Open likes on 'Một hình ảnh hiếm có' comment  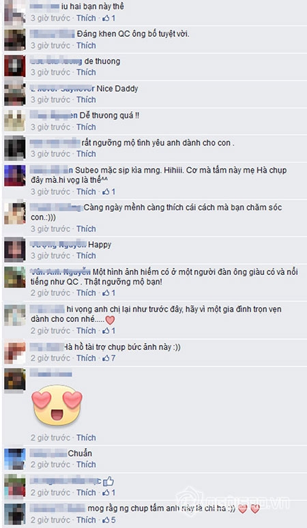point(108,293)
